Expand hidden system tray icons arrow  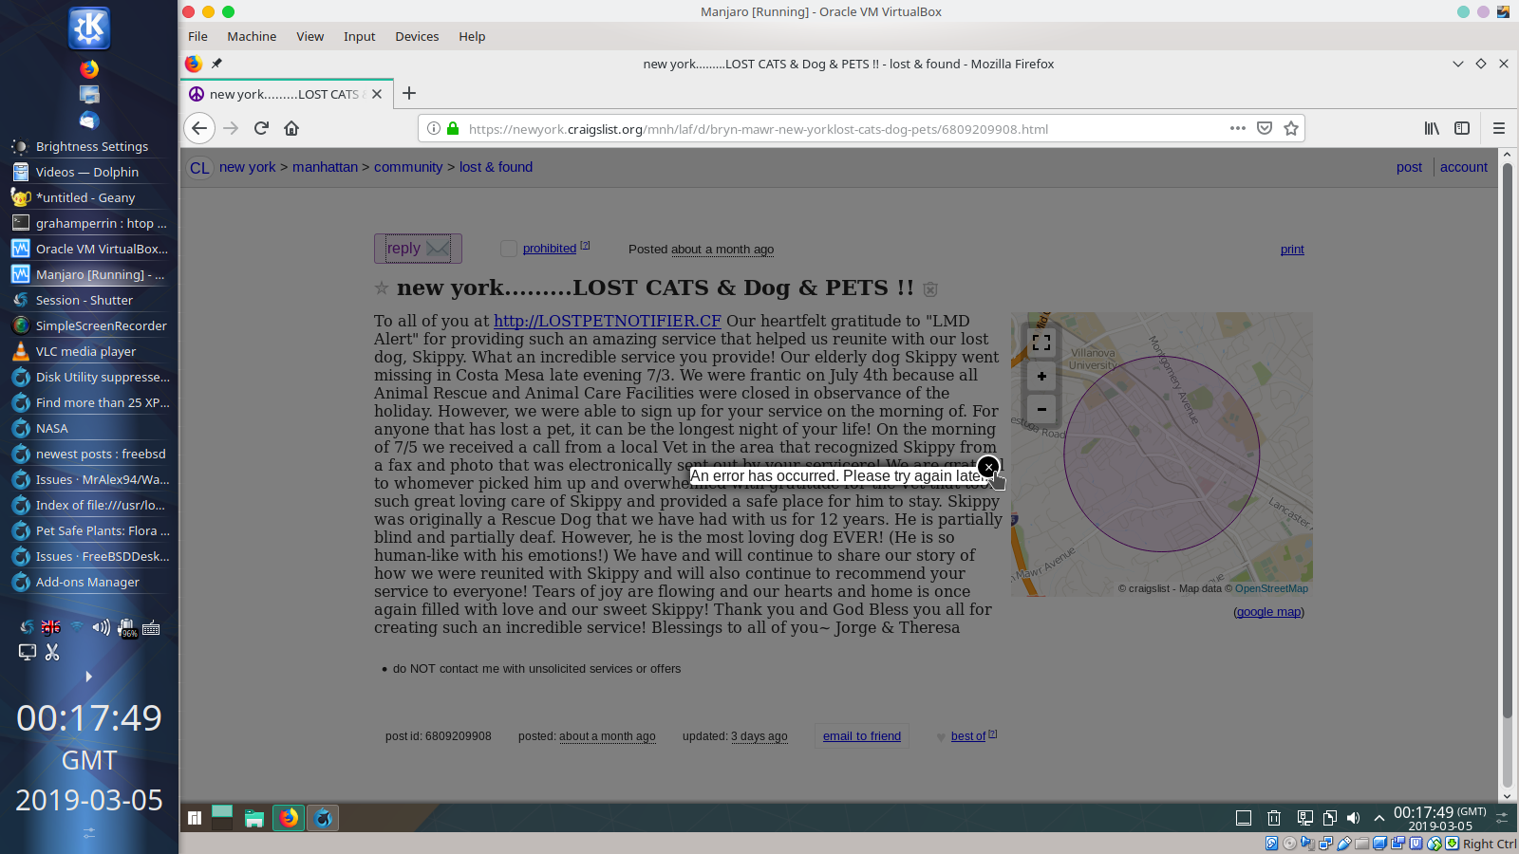pyautogui.click(x=89, y=677)
